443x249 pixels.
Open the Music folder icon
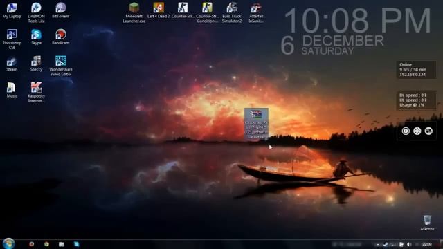(12, 90)
